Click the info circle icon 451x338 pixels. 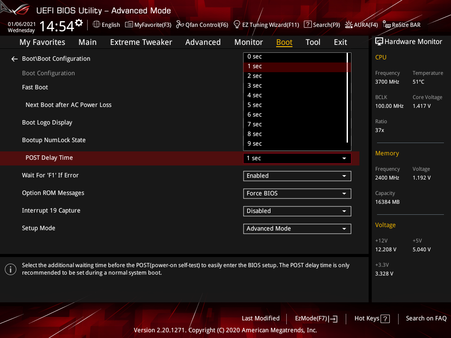point(11,269)
